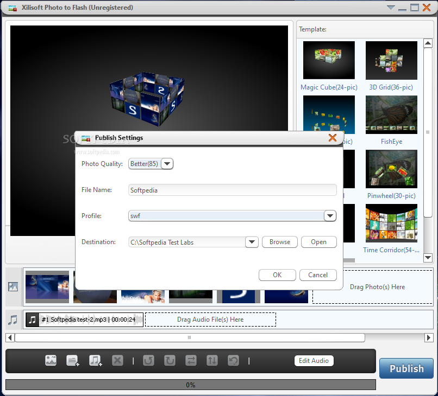
Task: Click the Remove (X) toolbar icon
Action: pos(117,361)
